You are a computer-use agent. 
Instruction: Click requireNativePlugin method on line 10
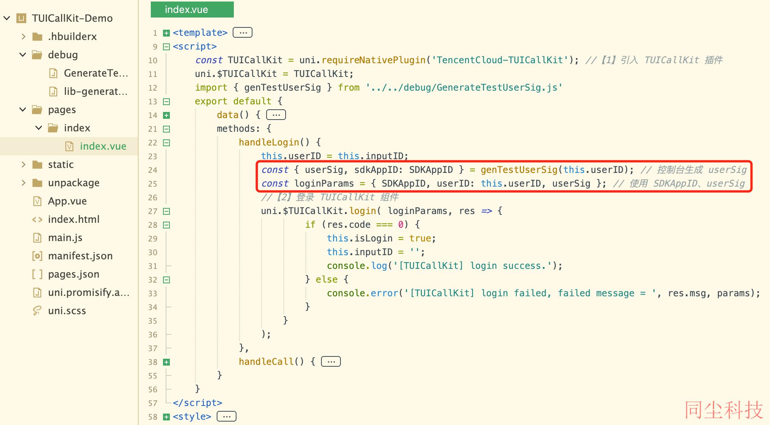(374, 60)
